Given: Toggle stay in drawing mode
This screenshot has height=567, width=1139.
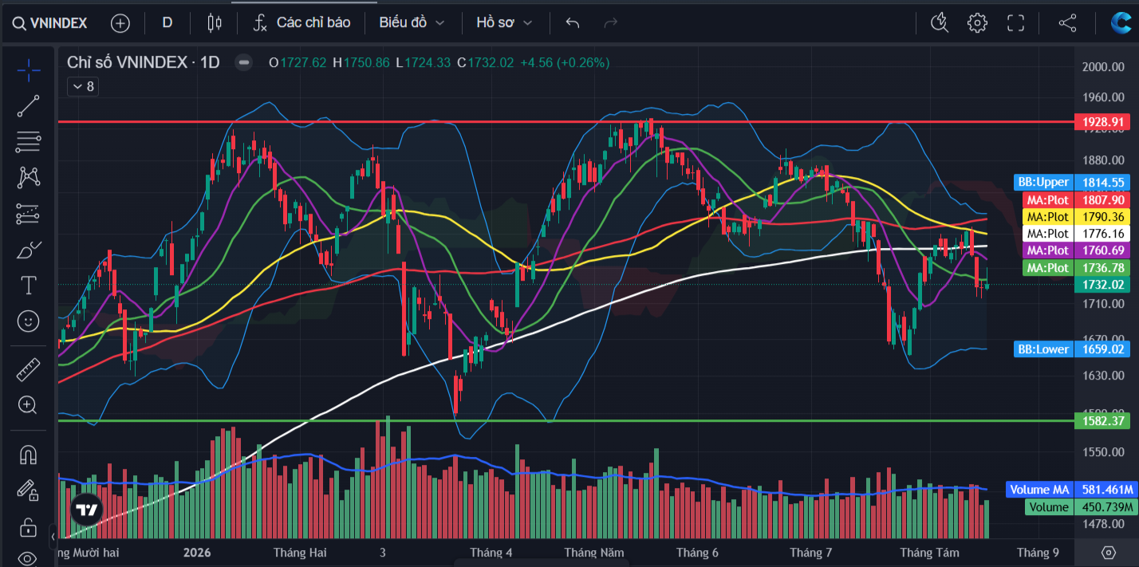Looking at the screenshot, I should point(28,490).
